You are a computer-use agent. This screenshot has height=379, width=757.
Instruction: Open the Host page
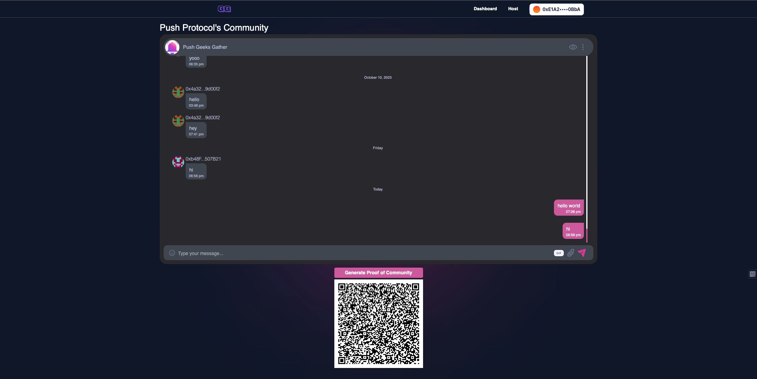(513, 9)
